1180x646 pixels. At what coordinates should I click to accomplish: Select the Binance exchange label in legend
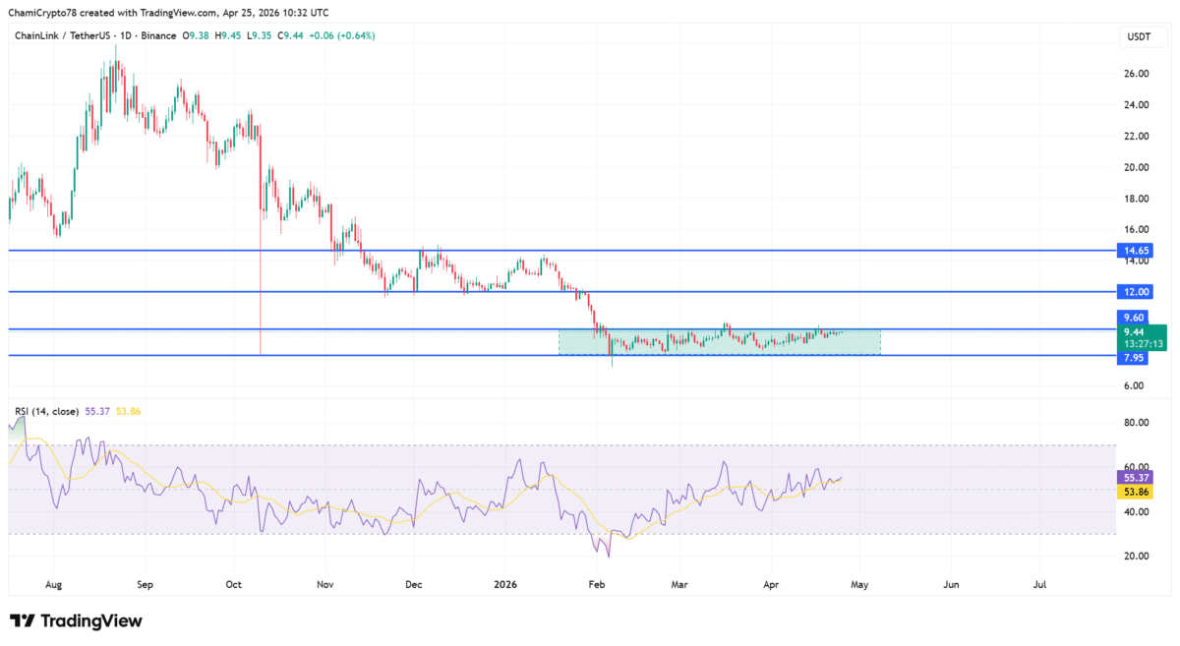pos(157,33)
